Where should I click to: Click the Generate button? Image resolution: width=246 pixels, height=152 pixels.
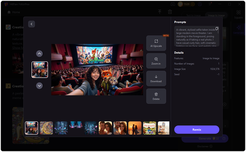[204, 138]
